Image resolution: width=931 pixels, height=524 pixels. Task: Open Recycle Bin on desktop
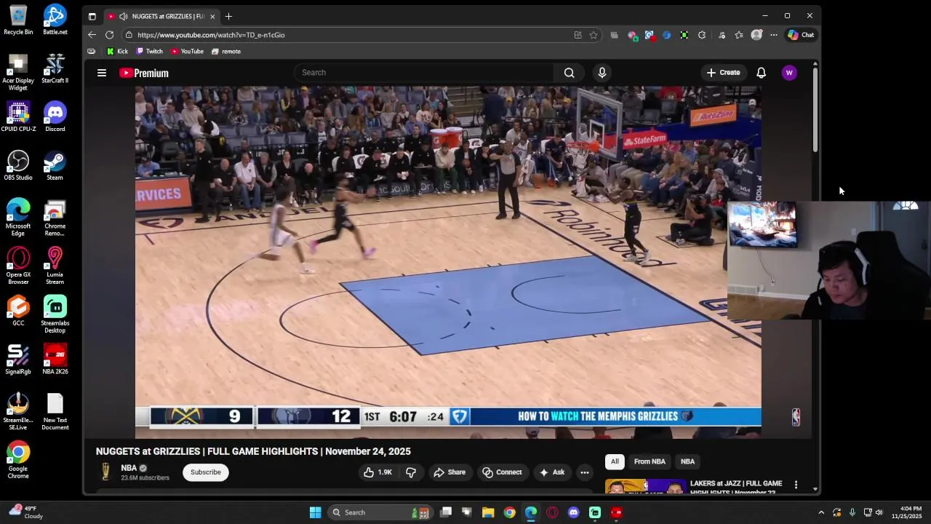[x=18, y=20]
